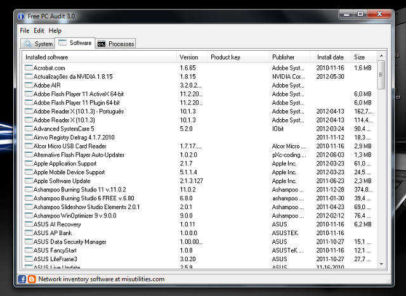Viewport: 406px width, 296px height.
Task: Click the icon beside Ainvo Registry Defrag
Action: click(x=29, y=138)
